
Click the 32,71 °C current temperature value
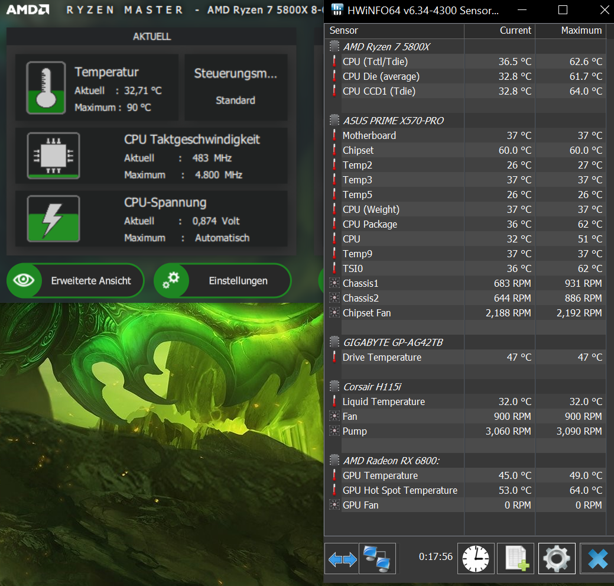click(143, 90)
